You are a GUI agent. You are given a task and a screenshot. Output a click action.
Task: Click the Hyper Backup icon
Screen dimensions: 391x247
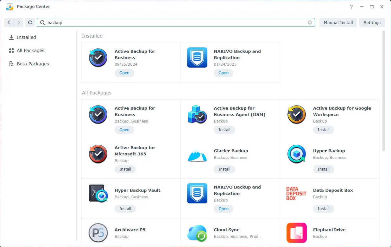297,154
